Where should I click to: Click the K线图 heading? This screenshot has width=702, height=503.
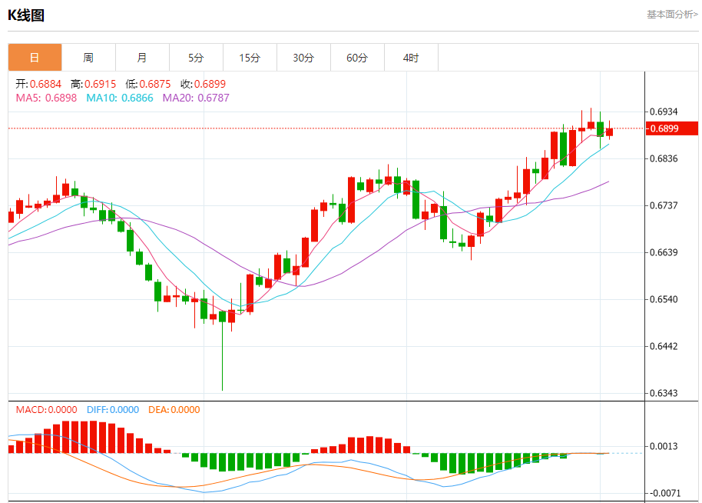(26, 15)
